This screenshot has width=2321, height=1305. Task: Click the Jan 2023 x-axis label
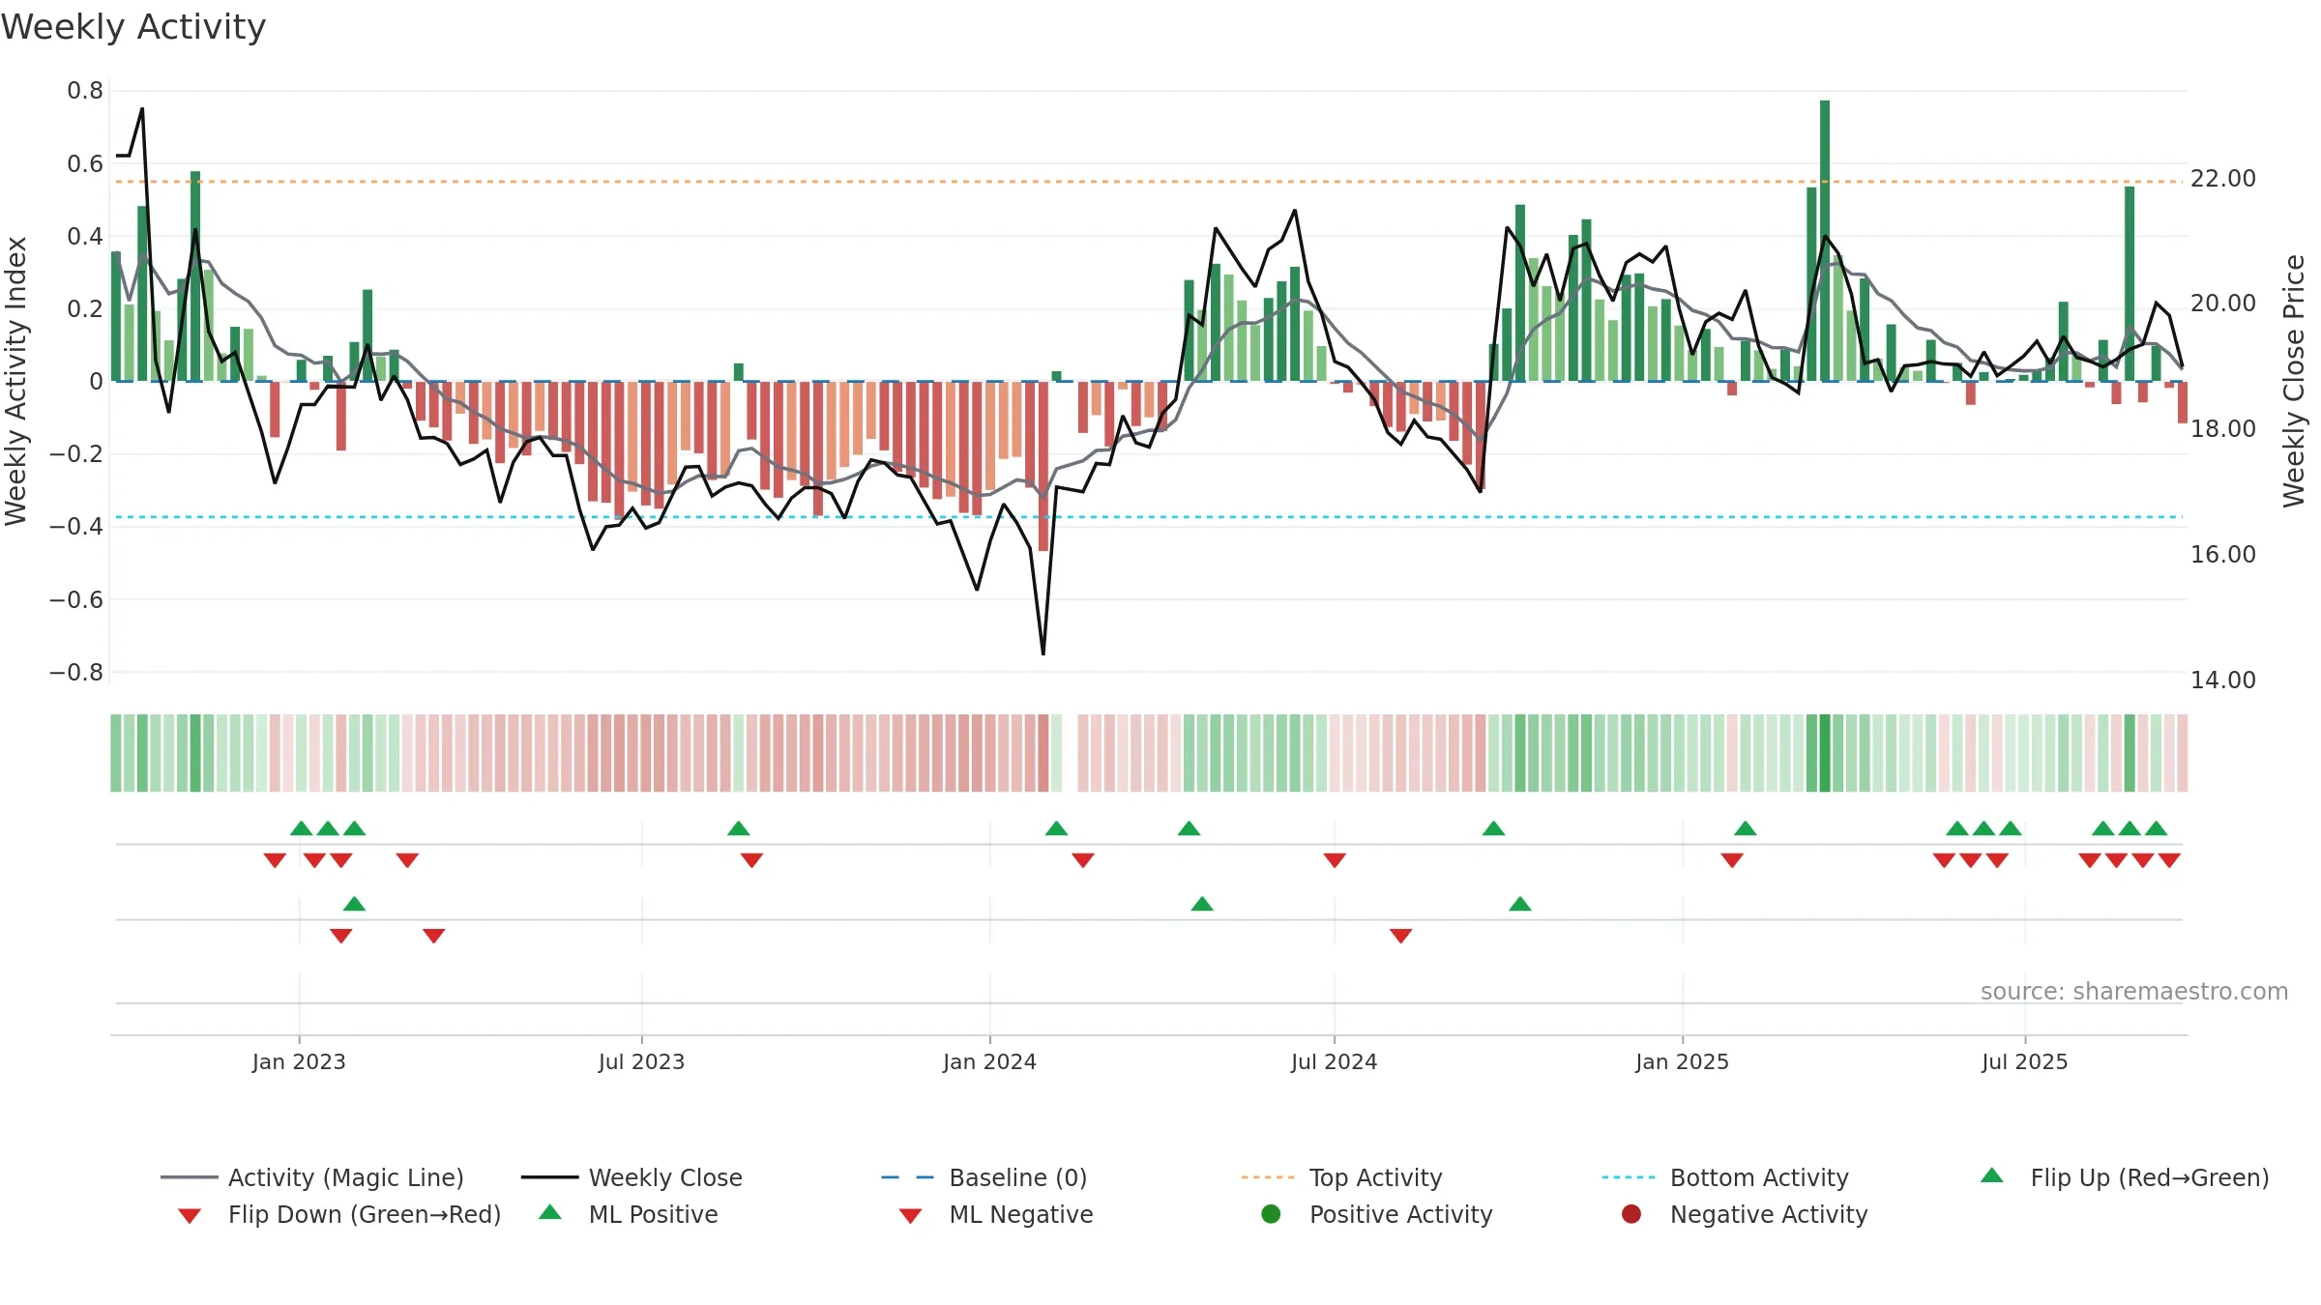coord(299,1061)
